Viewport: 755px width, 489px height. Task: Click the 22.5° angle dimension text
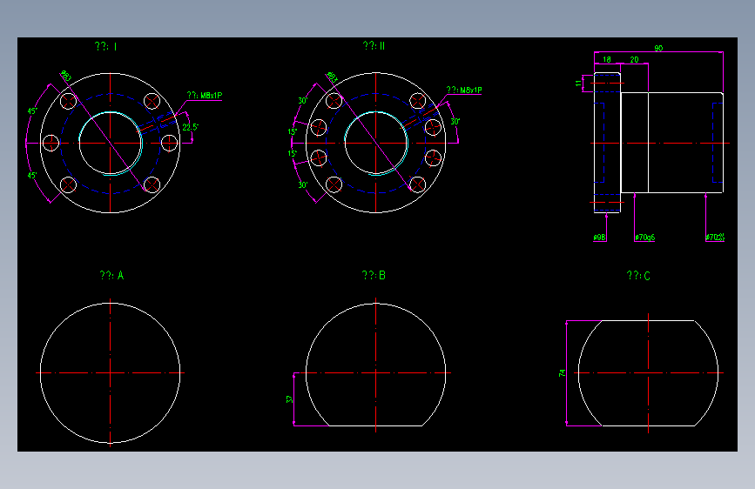(x=190, y=127)
